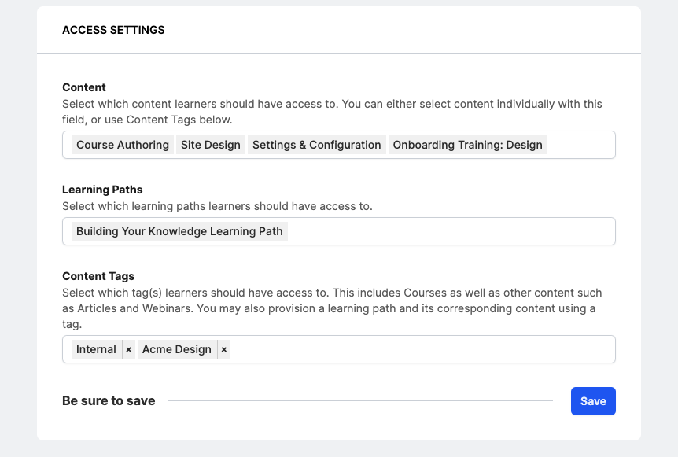This screenshot has width=678, height=457.
Task: Click the 'Select which learning paths' description
Action: click(x=217, y=206)
